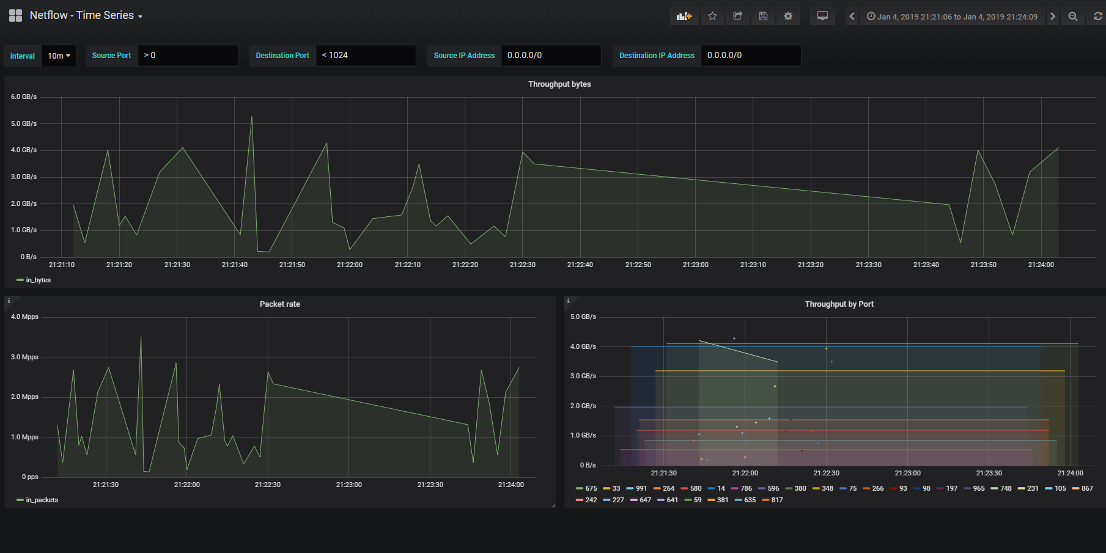Mark dashboard as favorite with star icon

[712, 16]
